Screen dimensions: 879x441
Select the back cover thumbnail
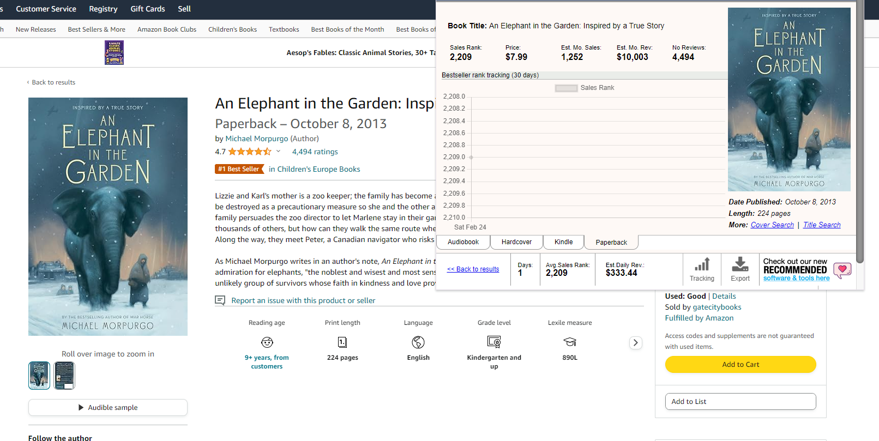[x=64, y=376]
